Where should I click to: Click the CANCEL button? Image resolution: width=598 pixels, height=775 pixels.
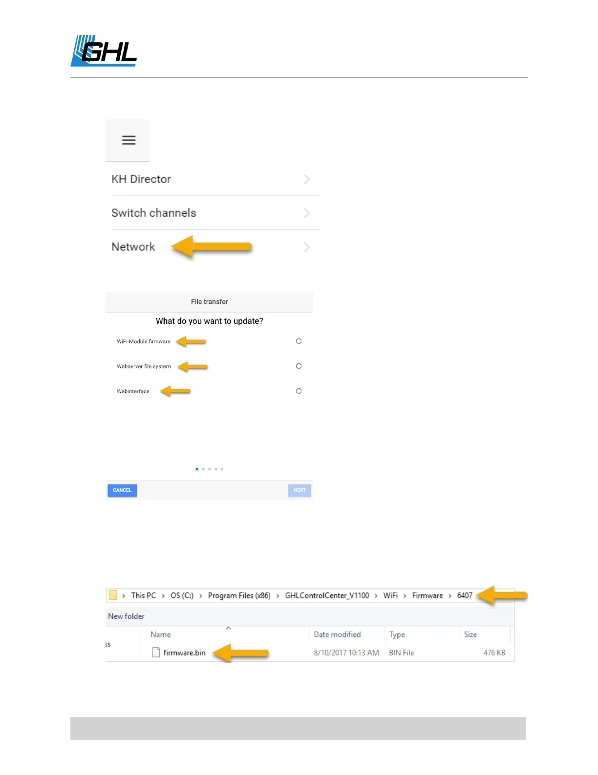pos(122,490)
